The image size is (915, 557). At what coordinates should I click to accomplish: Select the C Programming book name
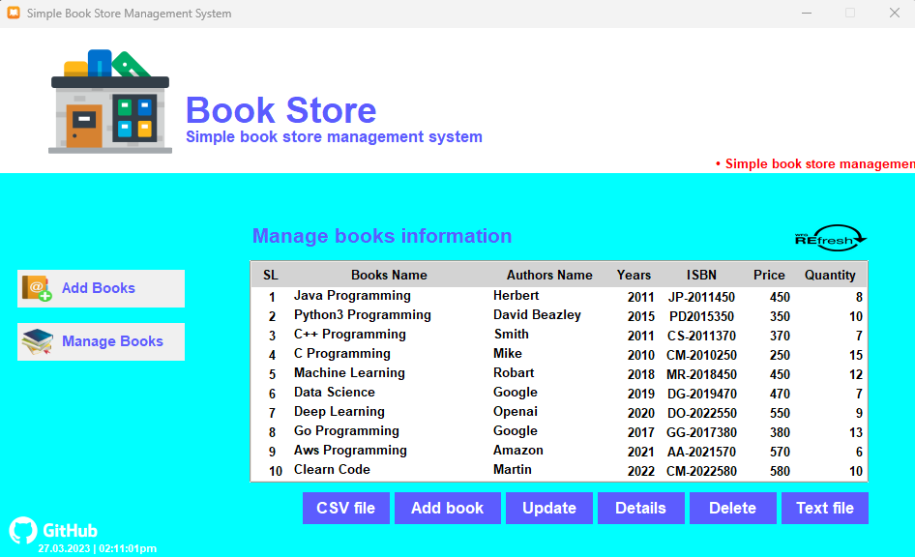pos(342,354)
